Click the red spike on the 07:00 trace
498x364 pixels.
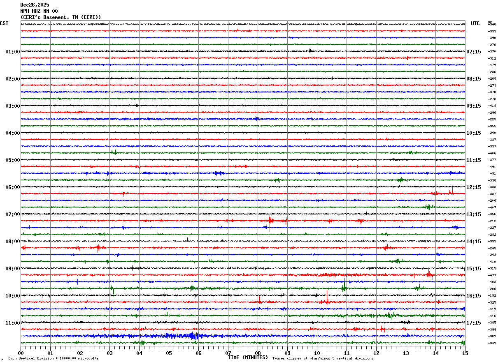point(270,221)
